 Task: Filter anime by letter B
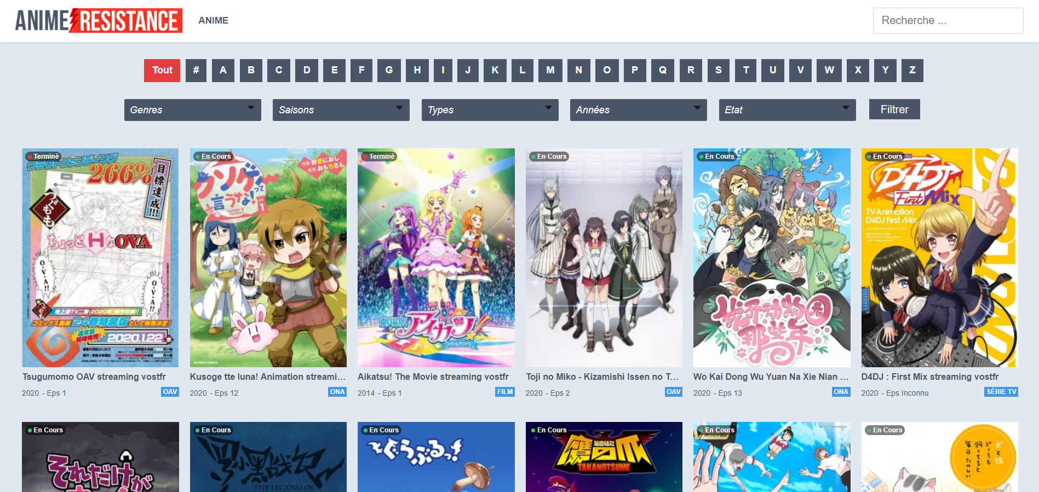click(x=251, y=70)
